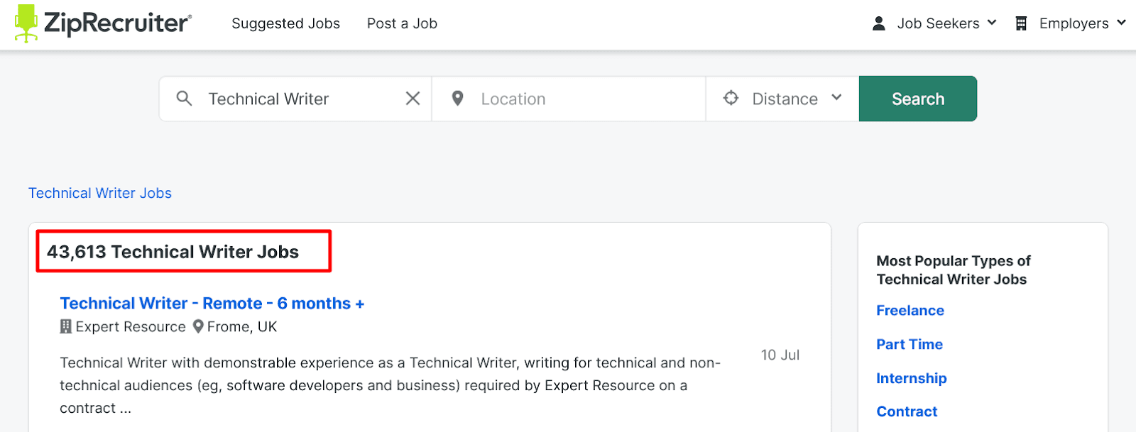Click the location pin icon

[458, 99]
